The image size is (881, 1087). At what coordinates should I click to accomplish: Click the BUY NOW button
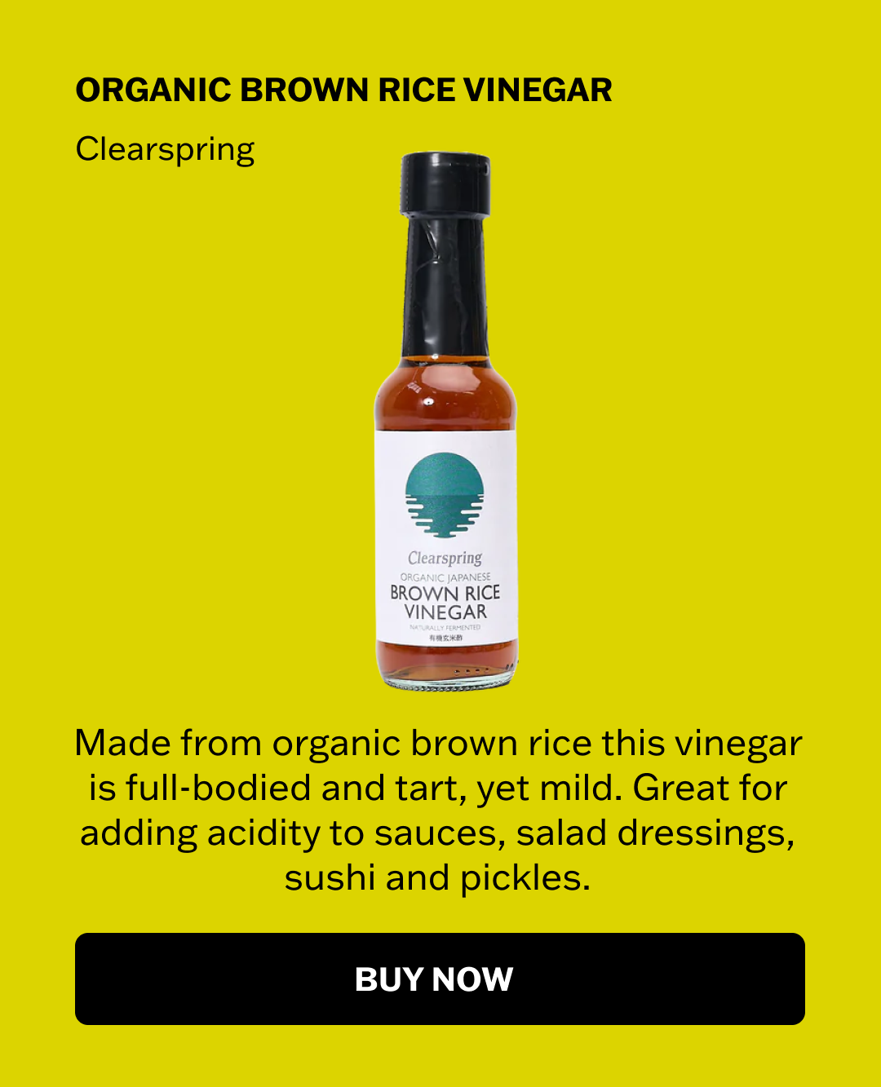coord(440,979)
